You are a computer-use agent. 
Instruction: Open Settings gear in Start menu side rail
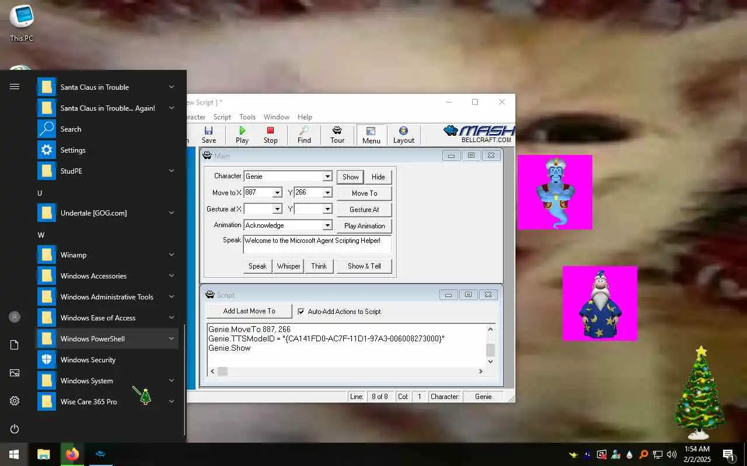pos(15,401)
